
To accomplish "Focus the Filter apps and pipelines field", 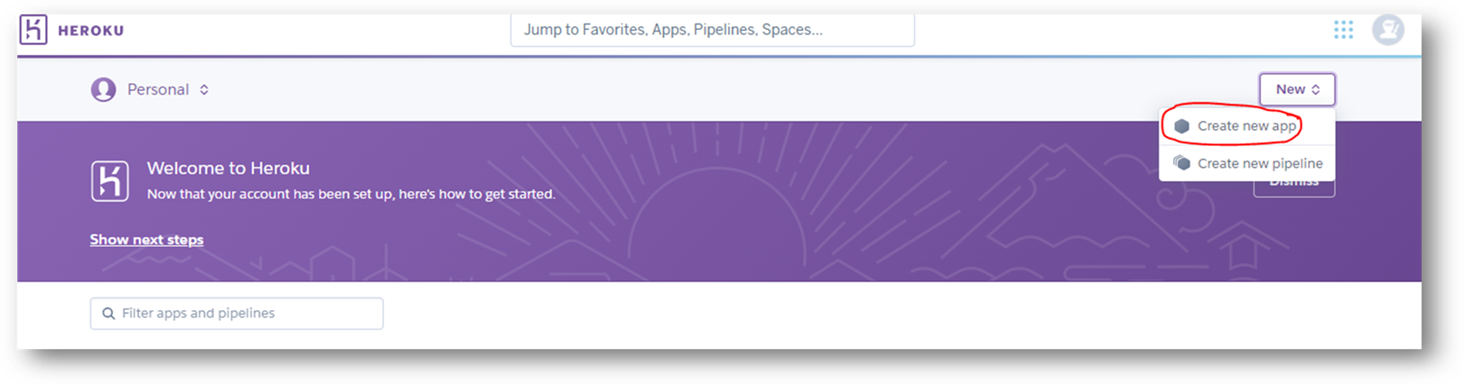I will pyautogui.click(x=237, y=313).
